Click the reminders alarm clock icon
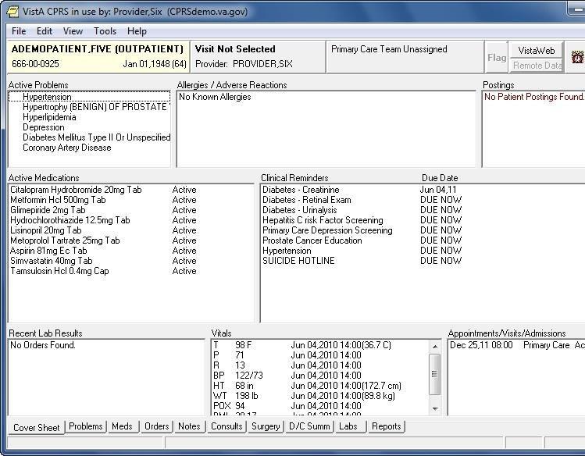 coord(577,57)
